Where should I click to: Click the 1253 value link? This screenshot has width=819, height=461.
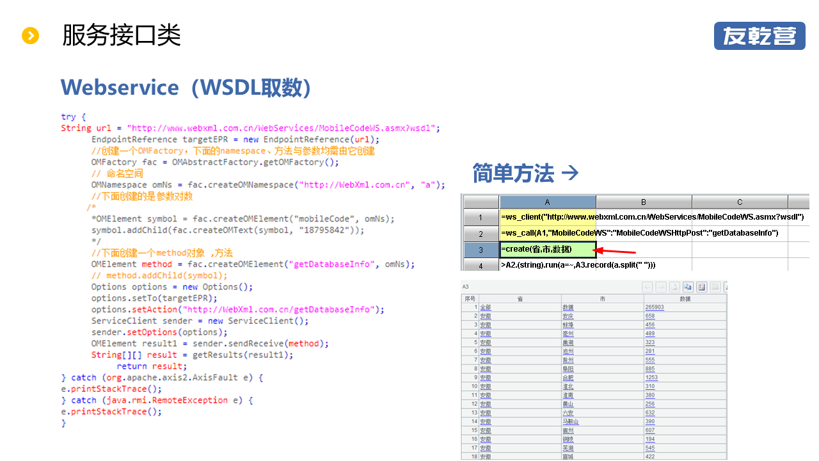[x=652, y=378]
